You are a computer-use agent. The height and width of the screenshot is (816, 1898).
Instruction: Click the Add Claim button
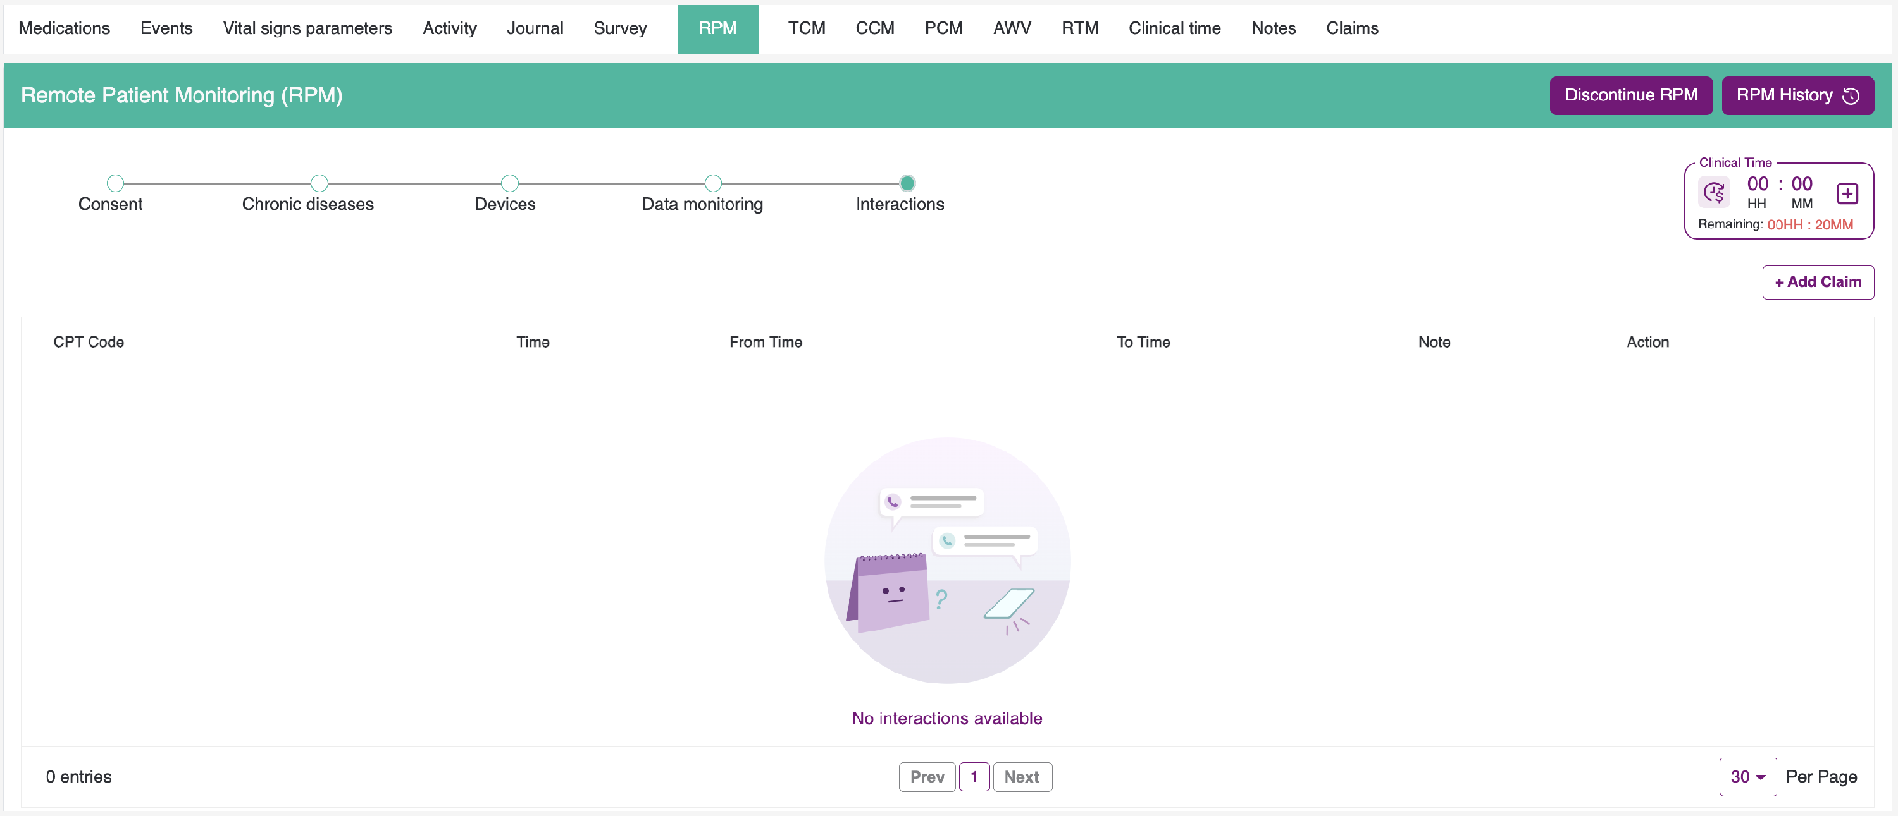coord(1817,282)
